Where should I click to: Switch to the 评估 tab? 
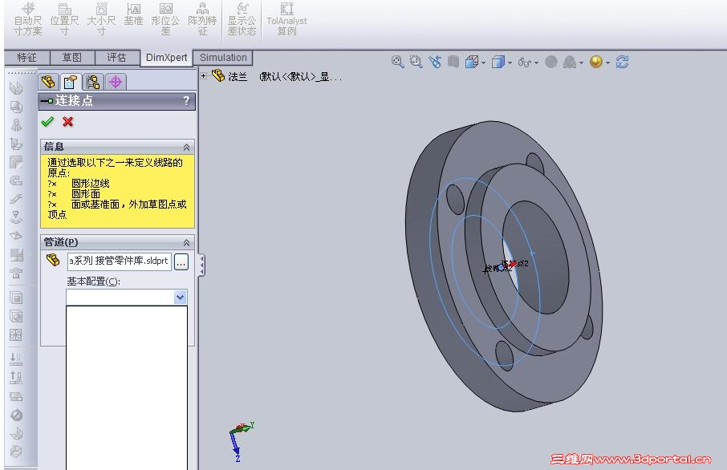tap(116, 58)
